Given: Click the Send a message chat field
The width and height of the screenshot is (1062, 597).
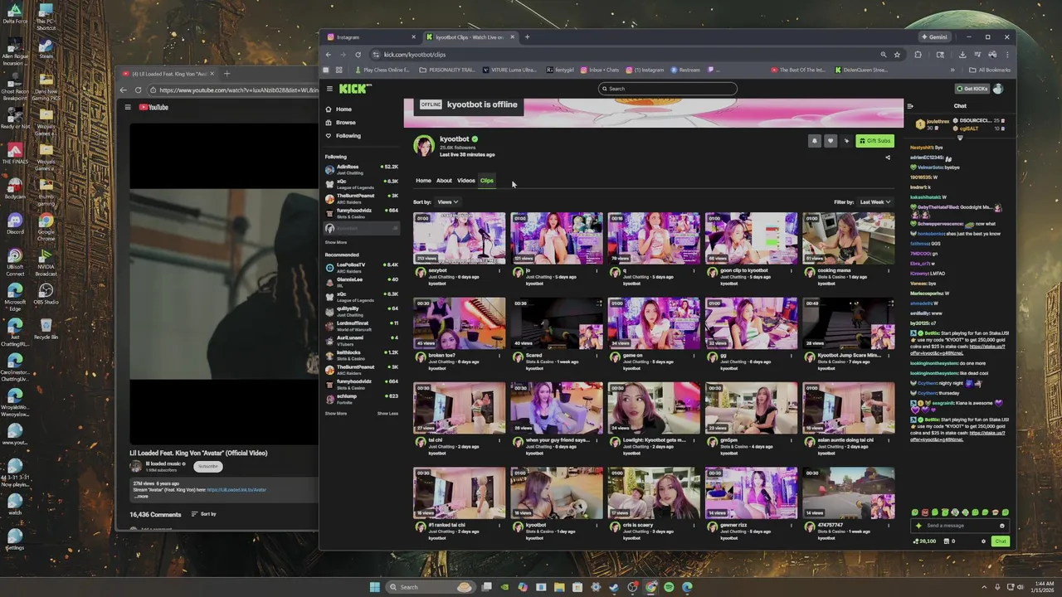Looking at the screenshot, I should 961,526.
